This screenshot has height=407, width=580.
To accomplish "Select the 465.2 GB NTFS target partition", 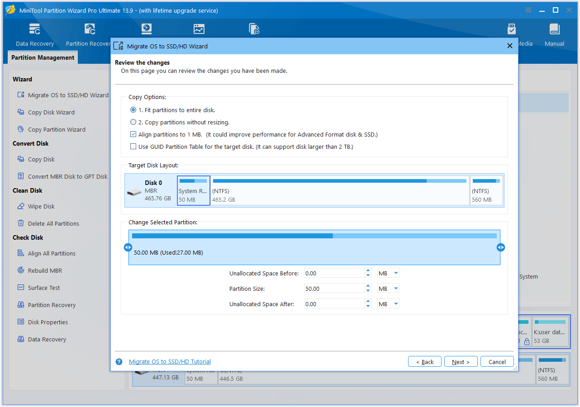I will coord(340,190).
